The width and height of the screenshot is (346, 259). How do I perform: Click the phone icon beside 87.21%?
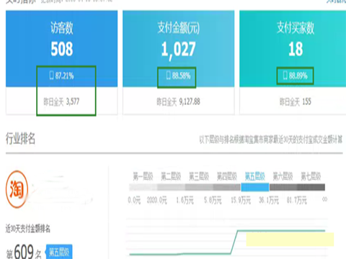[52, 76]
